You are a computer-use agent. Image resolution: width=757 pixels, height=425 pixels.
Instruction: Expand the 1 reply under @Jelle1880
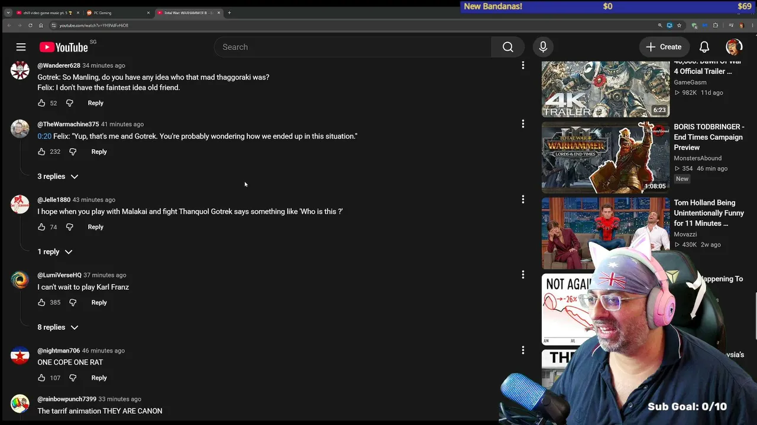click(x=55, y=252)
